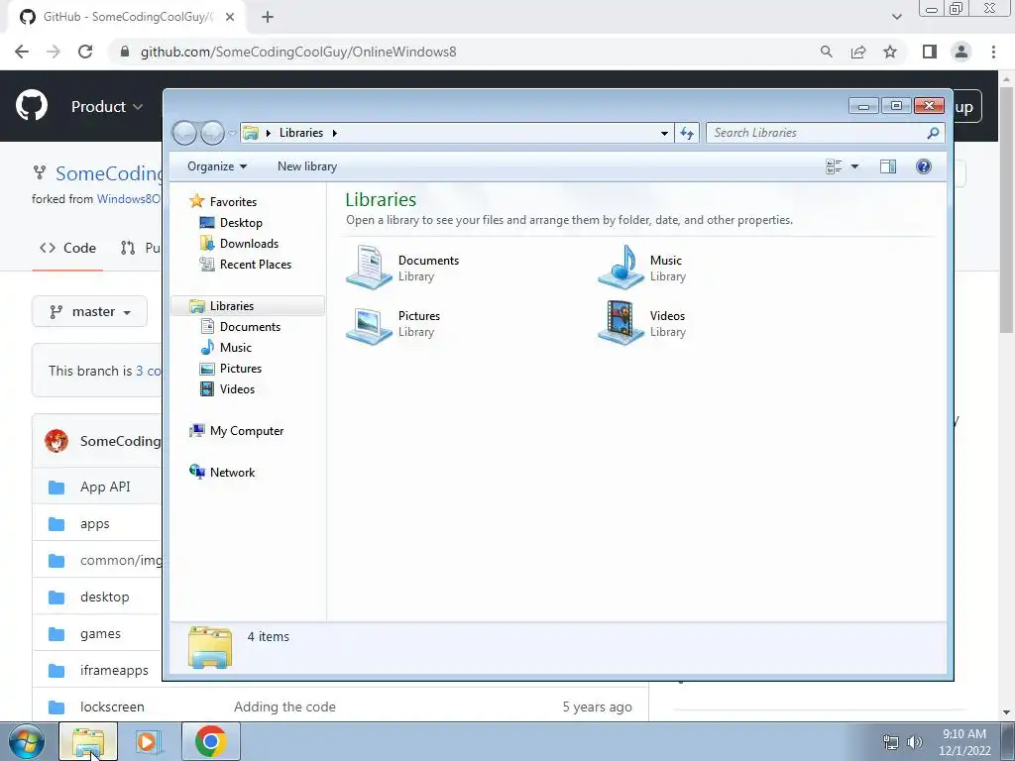The image size is (1015, 761).
Task: Open Chrome profile avatar
Action: [x=961, y=52]
